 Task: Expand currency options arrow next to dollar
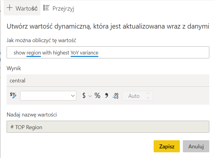coord(90,96)
